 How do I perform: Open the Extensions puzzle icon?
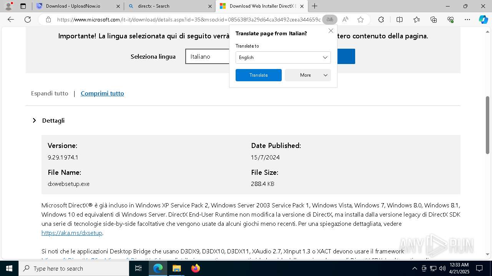[381, 20]
